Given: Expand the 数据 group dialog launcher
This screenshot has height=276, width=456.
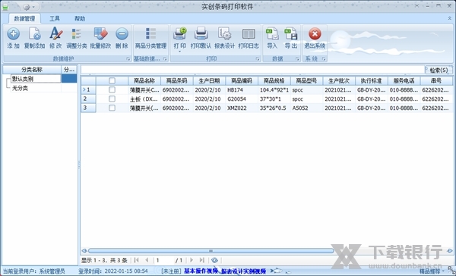Looking at the screenshot, I should pyautogui.click(x=297, y=59).
